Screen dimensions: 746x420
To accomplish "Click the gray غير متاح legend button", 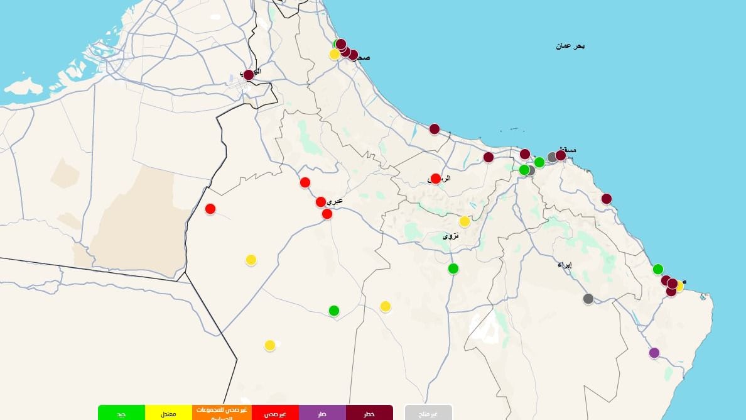I will 428,413.
